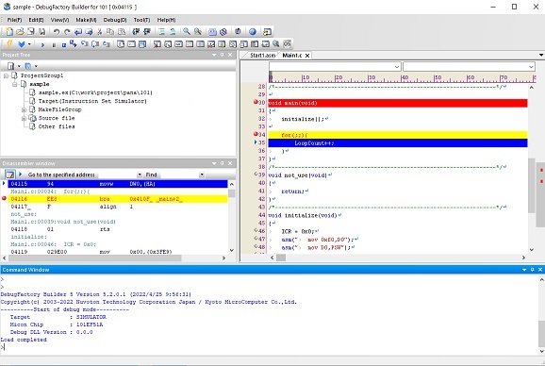Expand the MakeFileGroup node
The image size is (545, 366).
pos(24,109)
